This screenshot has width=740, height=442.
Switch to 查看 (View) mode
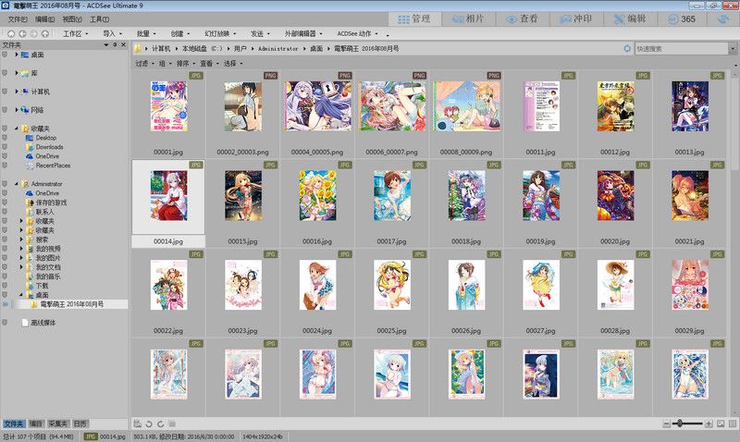[x=523, y=18]
